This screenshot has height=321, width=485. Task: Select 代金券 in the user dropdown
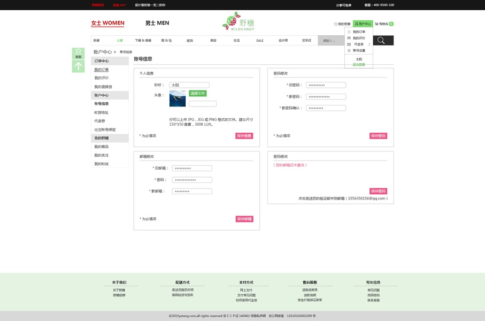(x=359, y=44)
